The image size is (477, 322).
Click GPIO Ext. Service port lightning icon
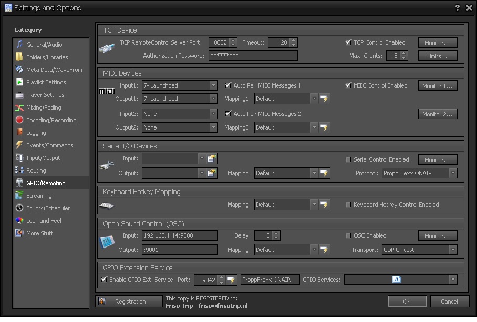(231, 280)
